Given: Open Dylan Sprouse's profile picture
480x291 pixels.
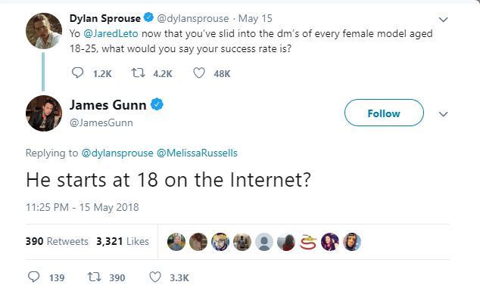Looking at the screenshot, I should click(x=43, y=31).
